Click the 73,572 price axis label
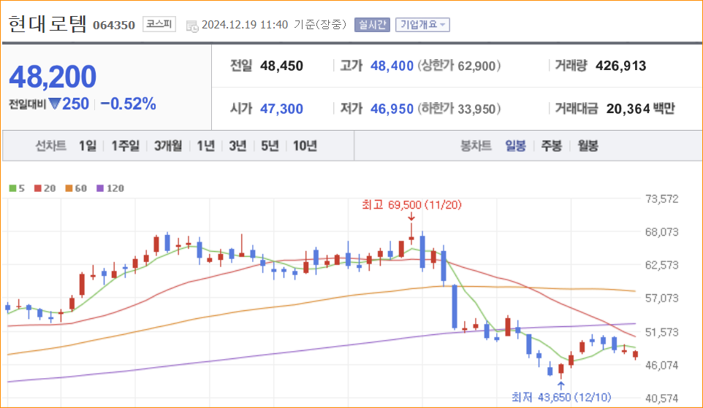Viewport: 703px width, 408px height. (662, 199)
